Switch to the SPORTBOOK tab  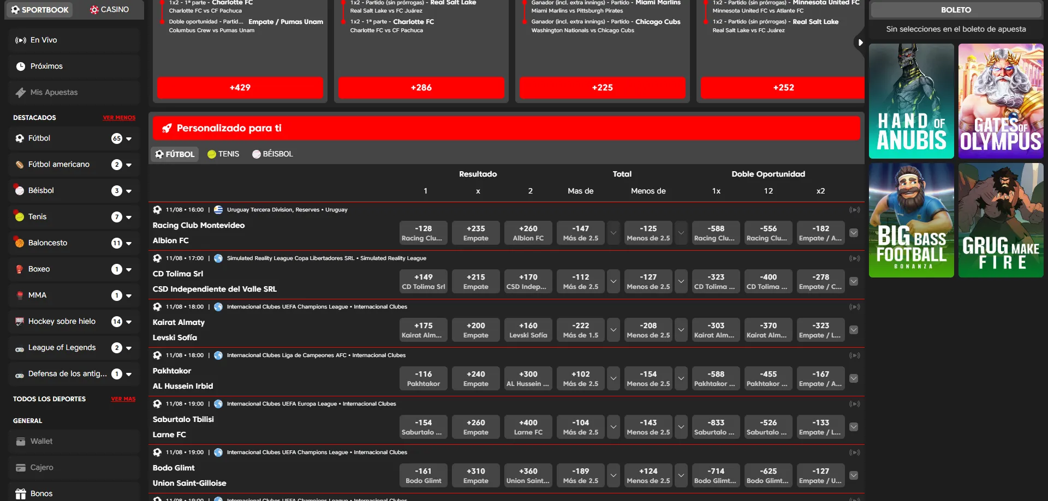tap(40, 10)
